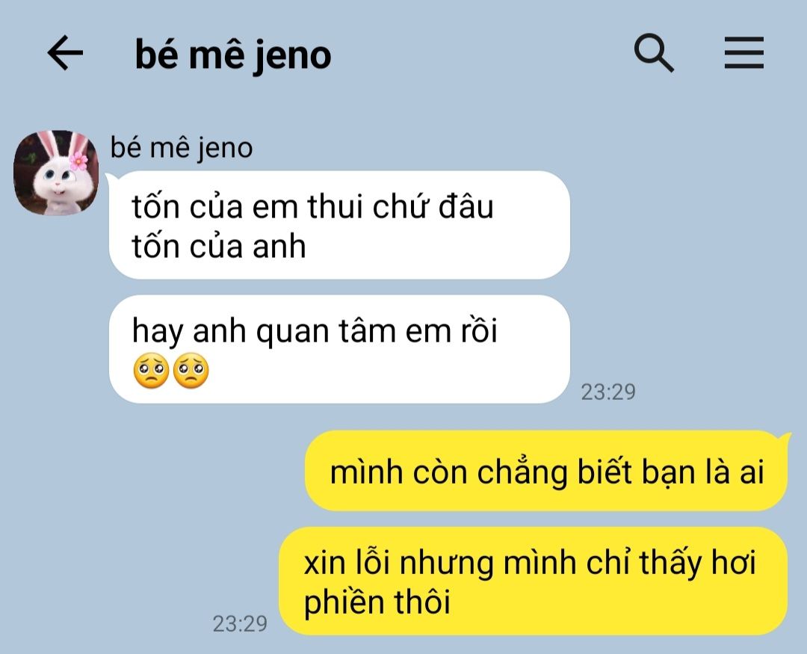
Task: Tap the words thui chứ đâu in first message
Action: pyautogui.click(x=401, y=206)
